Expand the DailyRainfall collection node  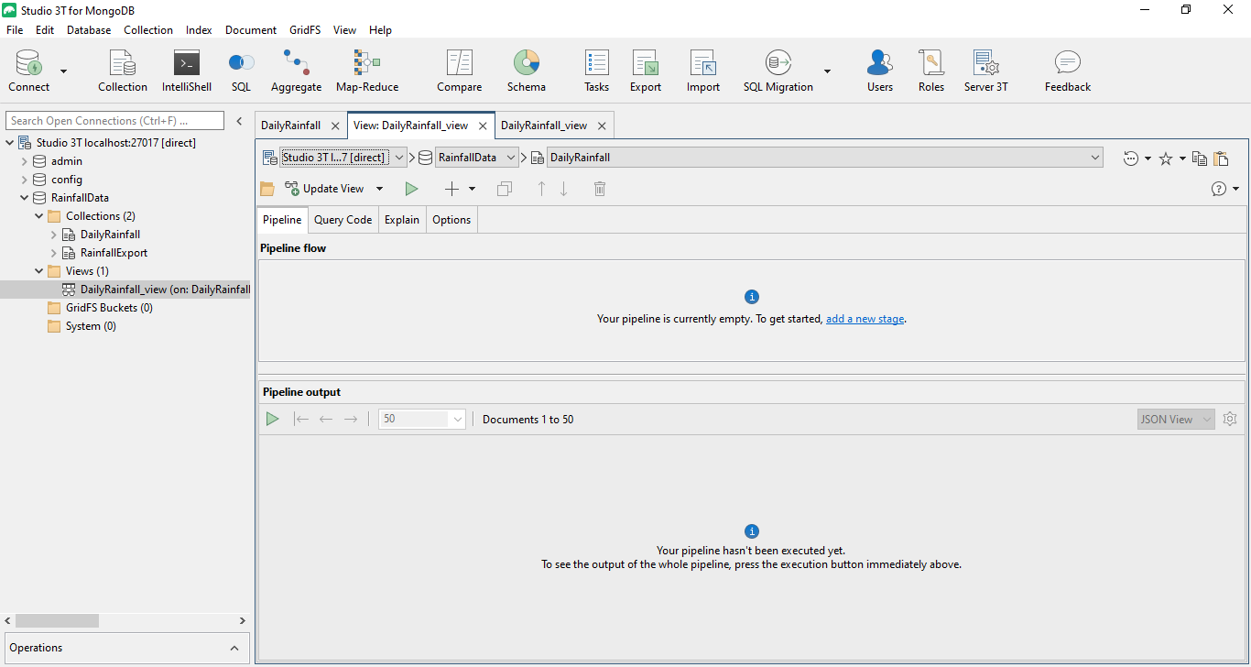point(54,234)
